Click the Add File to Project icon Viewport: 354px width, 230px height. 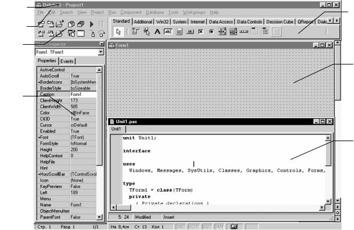(x=60, y=24)
